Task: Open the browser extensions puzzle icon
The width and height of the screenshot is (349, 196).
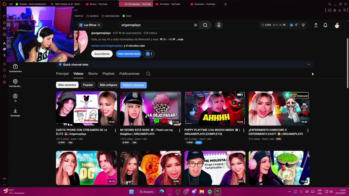Action: (330, 10)
